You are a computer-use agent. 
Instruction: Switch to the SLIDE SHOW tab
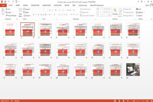coord(58,5)
